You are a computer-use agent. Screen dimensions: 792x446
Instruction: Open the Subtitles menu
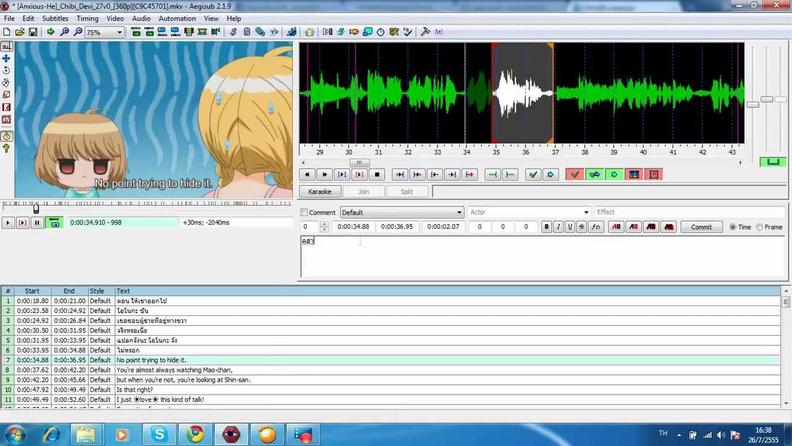pyautogui.click(x=55, y=19)
